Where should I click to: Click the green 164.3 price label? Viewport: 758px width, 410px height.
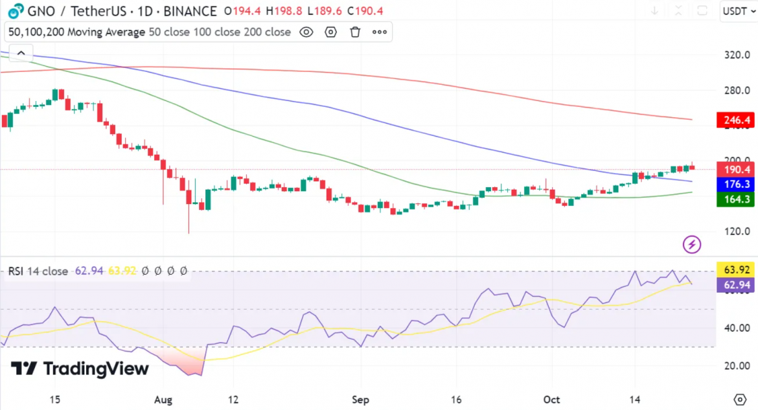[735, 199]
